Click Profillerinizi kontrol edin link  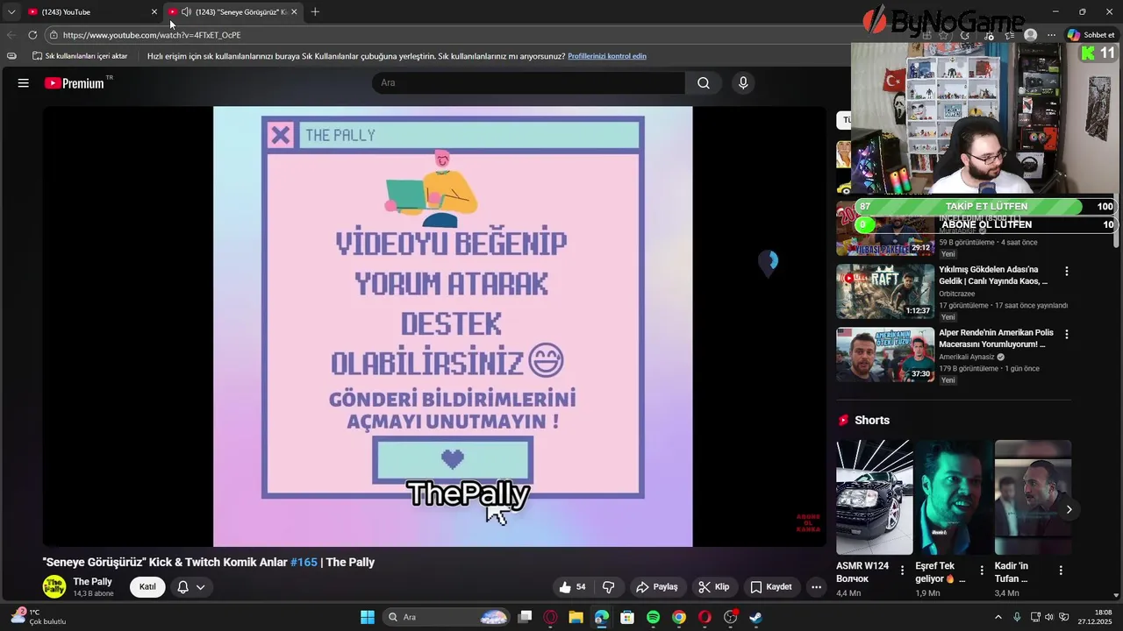[607, 56]
